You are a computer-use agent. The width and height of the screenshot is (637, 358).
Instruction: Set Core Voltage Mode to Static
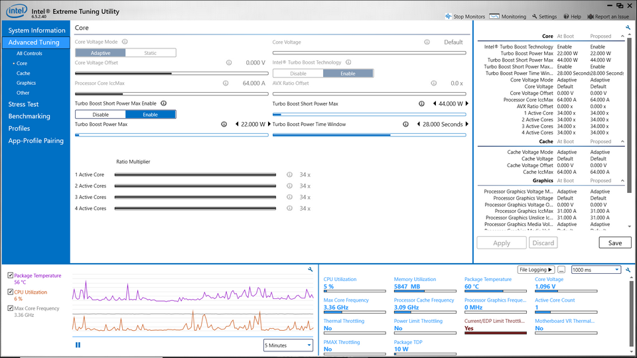tap(151, 53)
